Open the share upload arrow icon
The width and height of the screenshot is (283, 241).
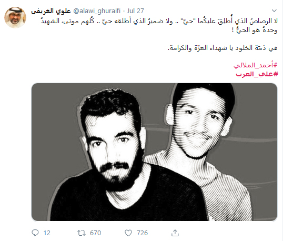point(175,233)
